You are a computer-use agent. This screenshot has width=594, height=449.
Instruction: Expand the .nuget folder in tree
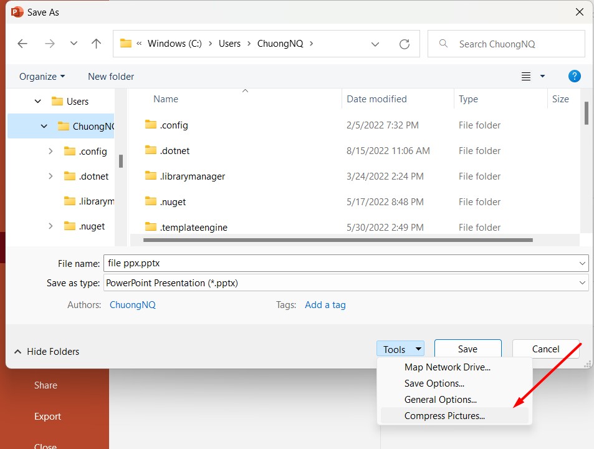tap(50, 226)
